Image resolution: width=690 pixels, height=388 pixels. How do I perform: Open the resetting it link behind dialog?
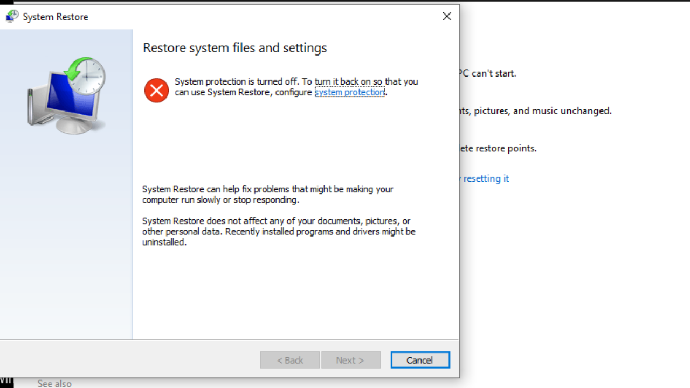(x=485, y=178)
